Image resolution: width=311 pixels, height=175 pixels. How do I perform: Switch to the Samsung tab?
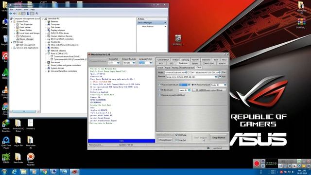(185, 59)
